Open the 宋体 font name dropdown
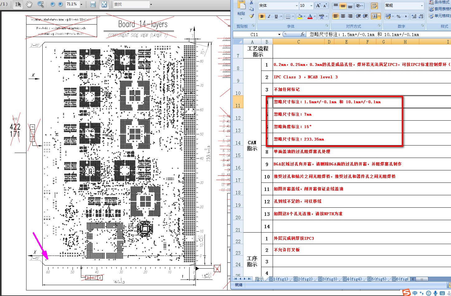 coord(297,6)
